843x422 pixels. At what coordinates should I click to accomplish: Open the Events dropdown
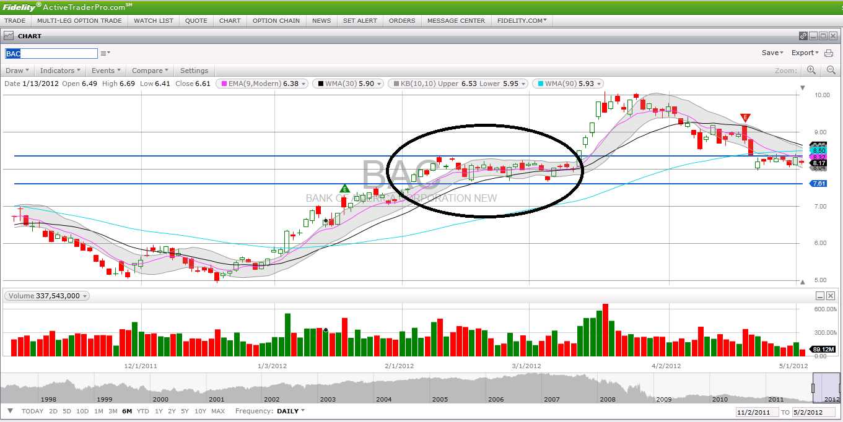click(x=106, y=71)
